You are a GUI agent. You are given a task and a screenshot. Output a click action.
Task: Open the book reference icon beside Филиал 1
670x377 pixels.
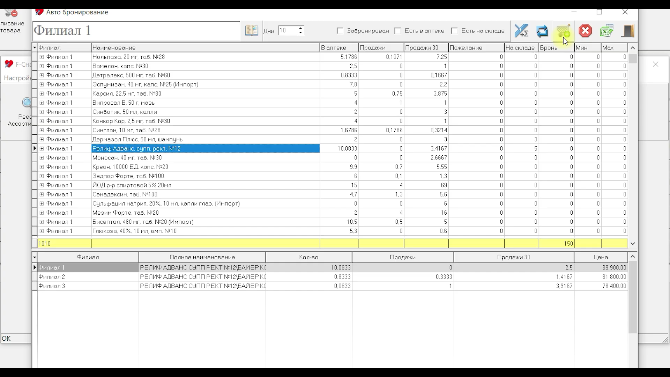pos(251,30)
